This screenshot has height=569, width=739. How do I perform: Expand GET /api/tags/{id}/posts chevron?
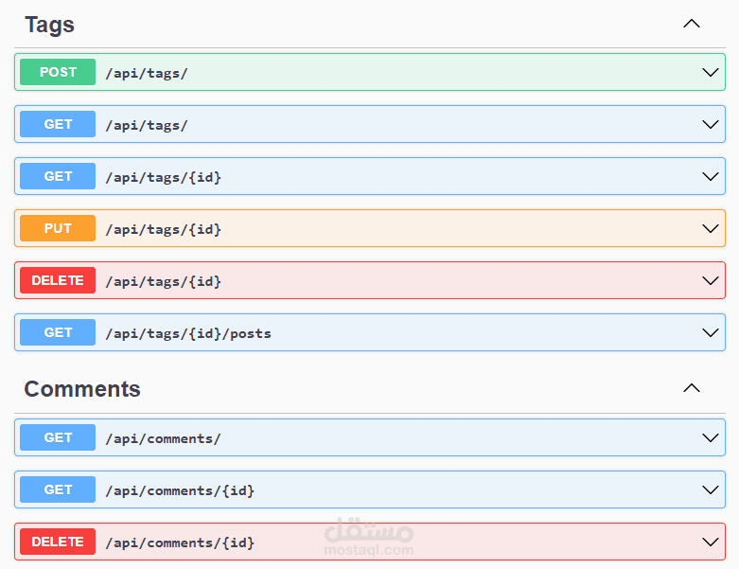pos(711,332)
